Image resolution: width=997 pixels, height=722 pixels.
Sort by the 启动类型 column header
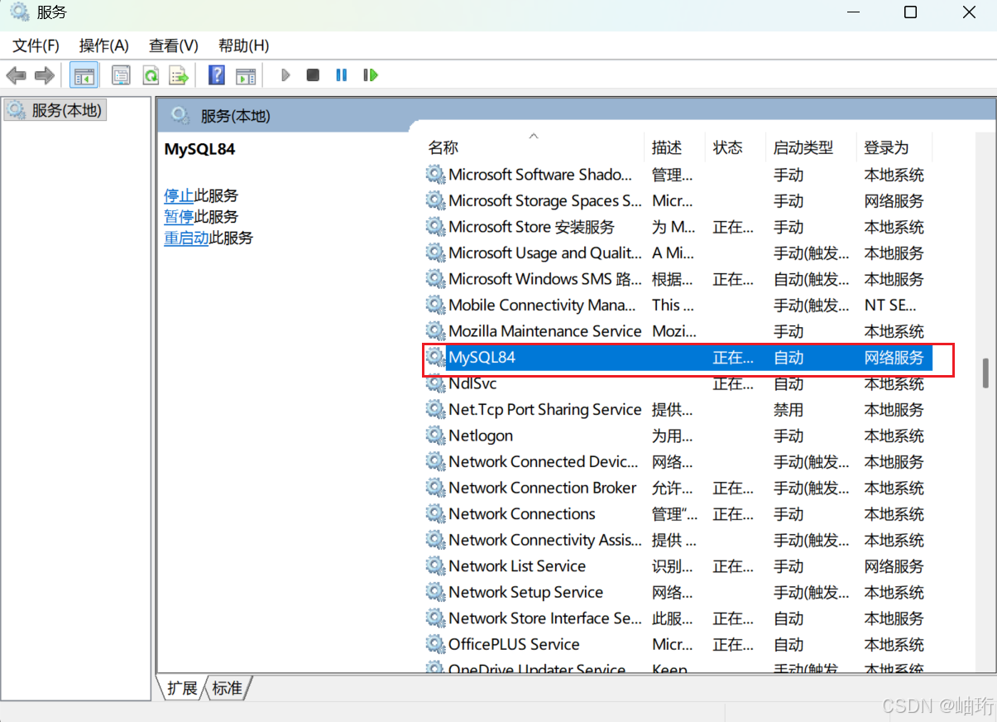[x=809, y=147]
